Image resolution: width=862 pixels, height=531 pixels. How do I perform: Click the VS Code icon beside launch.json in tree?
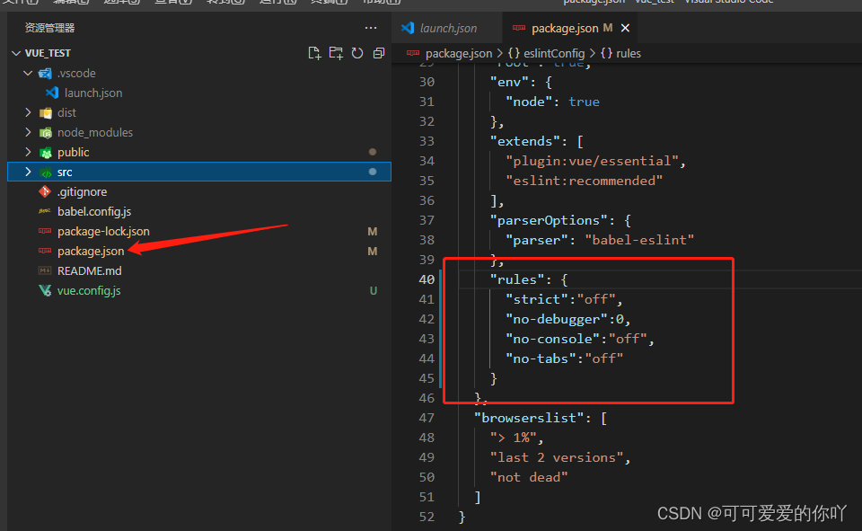[x=52, y=93]
